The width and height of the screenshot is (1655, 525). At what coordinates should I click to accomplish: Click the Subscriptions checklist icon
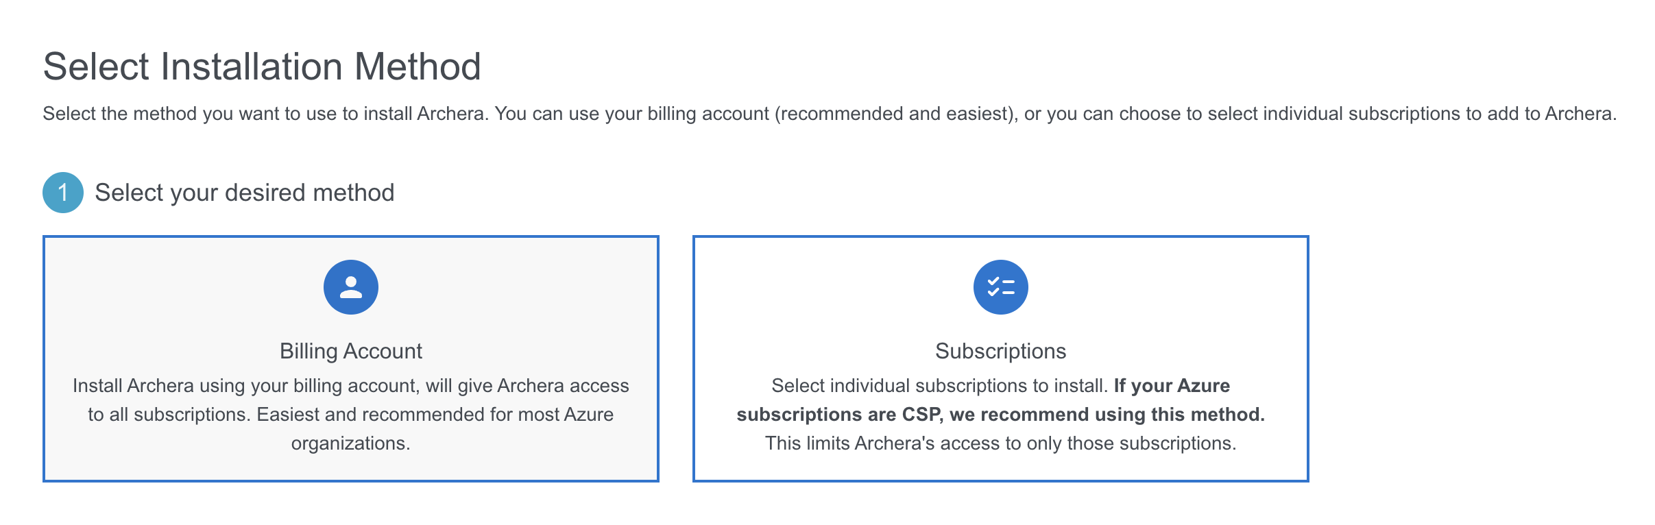coord(1000,287)
